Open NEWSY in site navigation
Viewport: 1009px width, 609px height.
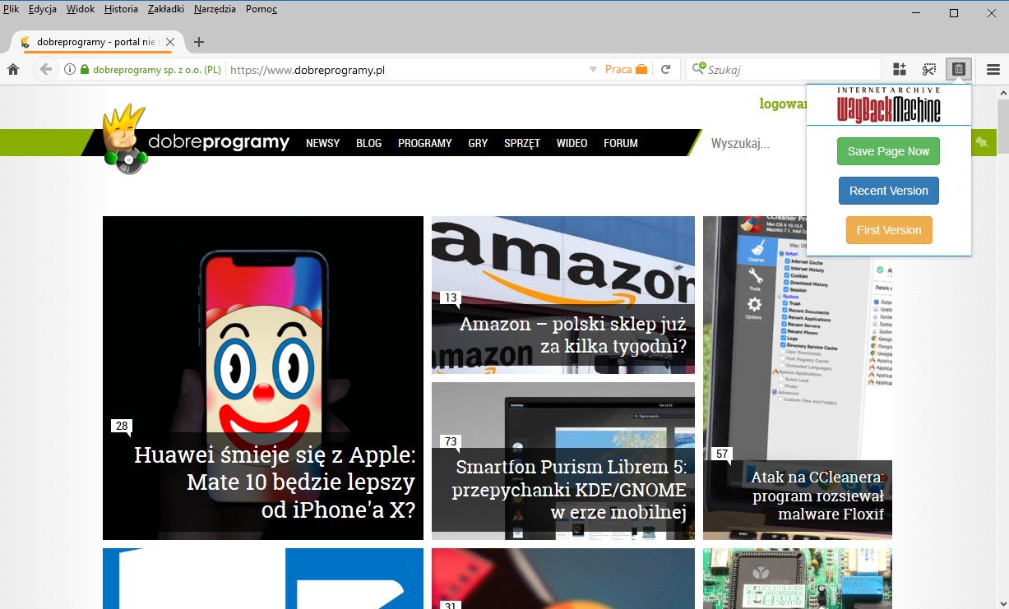click(322, 143)
